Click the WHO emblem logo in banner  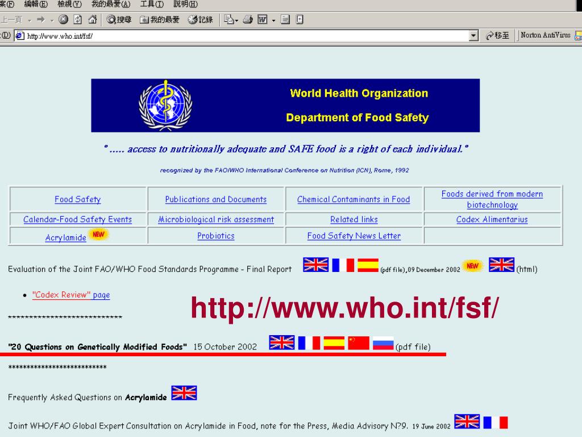[x=165, y=105]
